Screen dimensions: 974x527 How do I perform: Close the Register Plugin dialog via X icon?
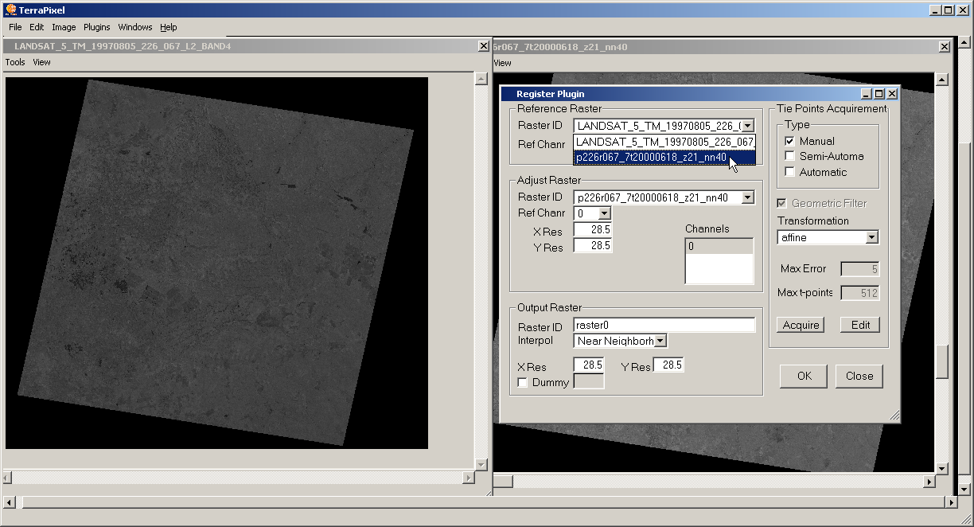[892, 94]
